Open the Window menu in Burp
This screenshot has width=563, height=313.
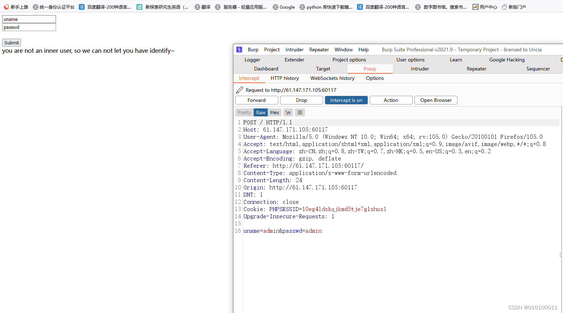[x=343, y=50]
